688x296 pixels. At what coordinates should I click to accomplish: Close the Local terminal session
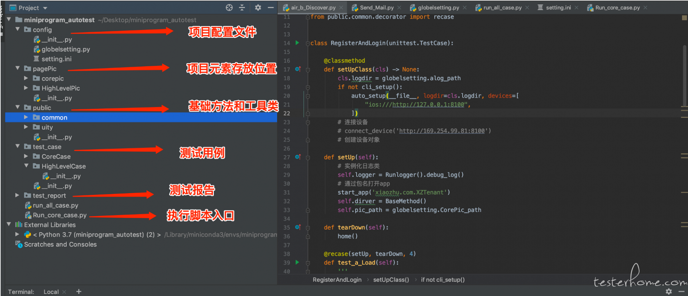coord(64,292)
